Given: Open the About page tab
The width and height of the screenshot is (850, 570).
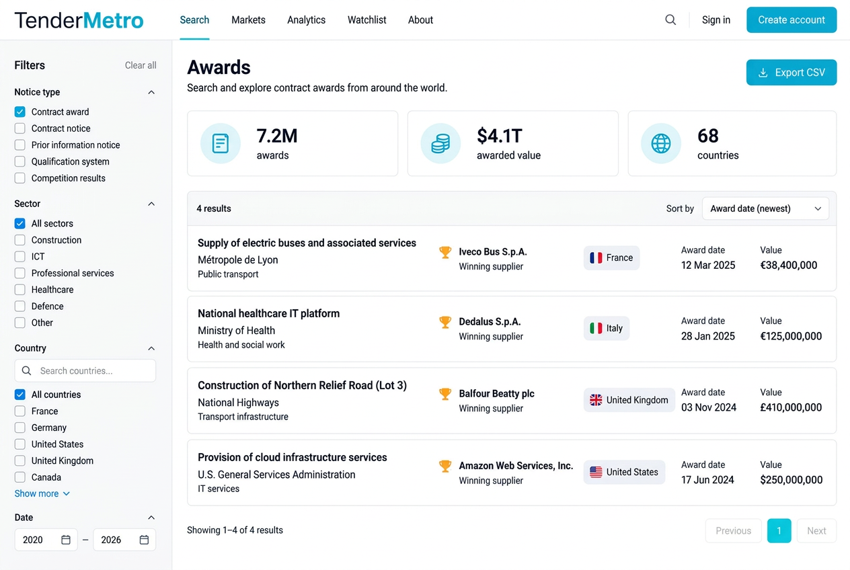Looking at the screenshot, I should coord(420,20).
